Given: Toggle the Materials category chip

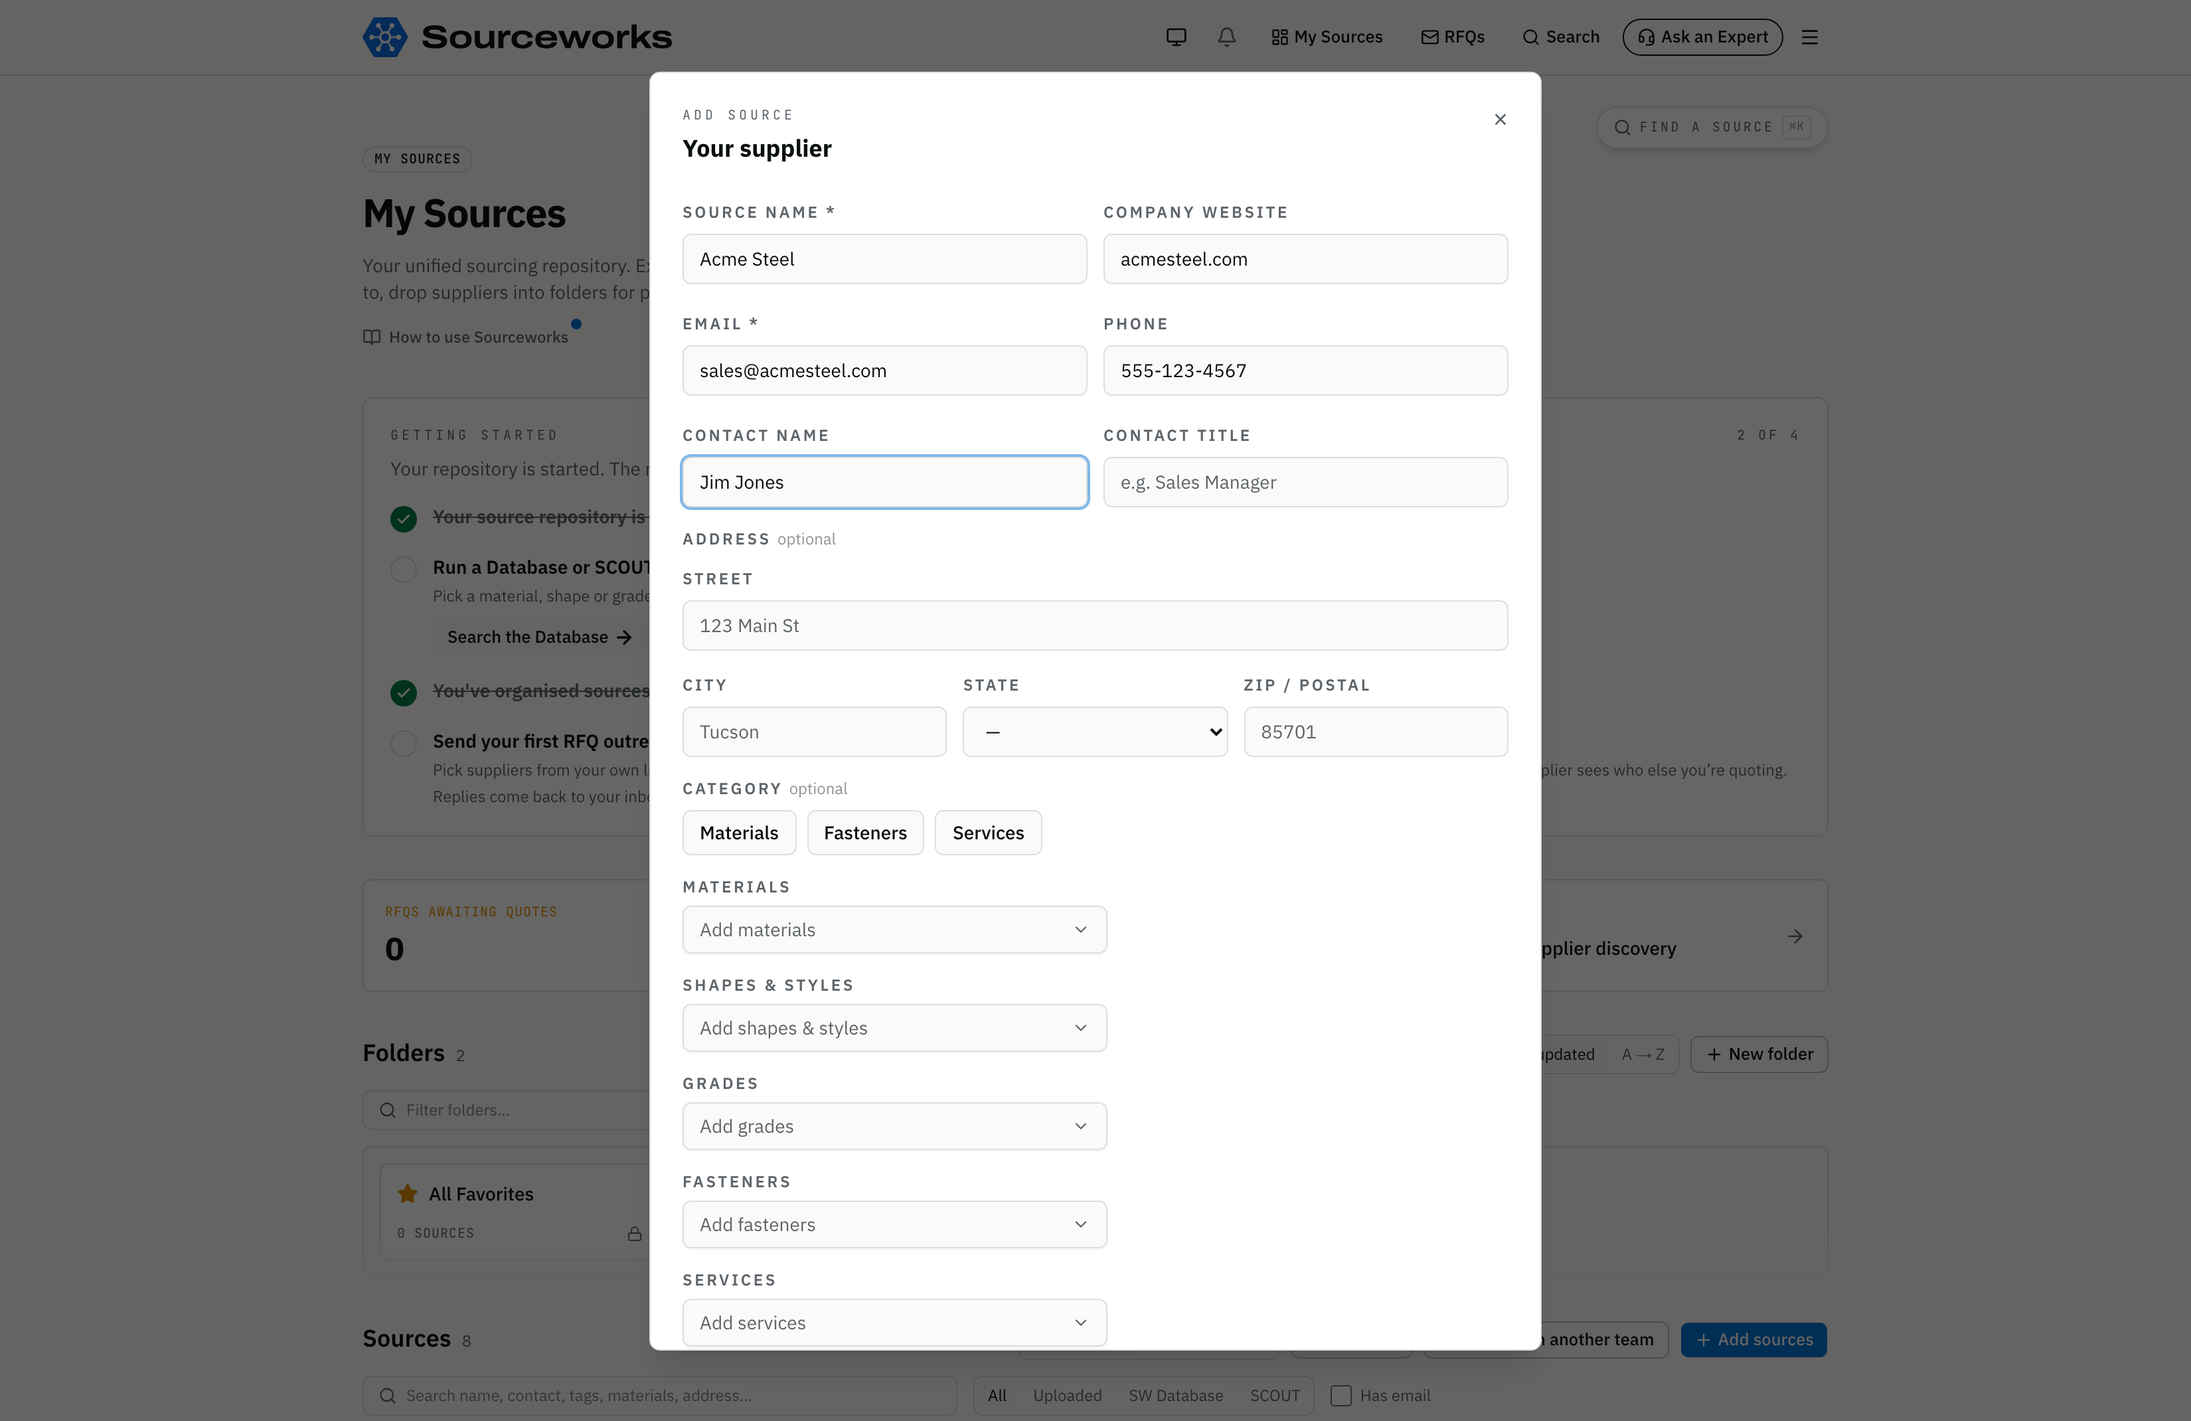Looking at the screenshot, I should [x=738, y=833].
